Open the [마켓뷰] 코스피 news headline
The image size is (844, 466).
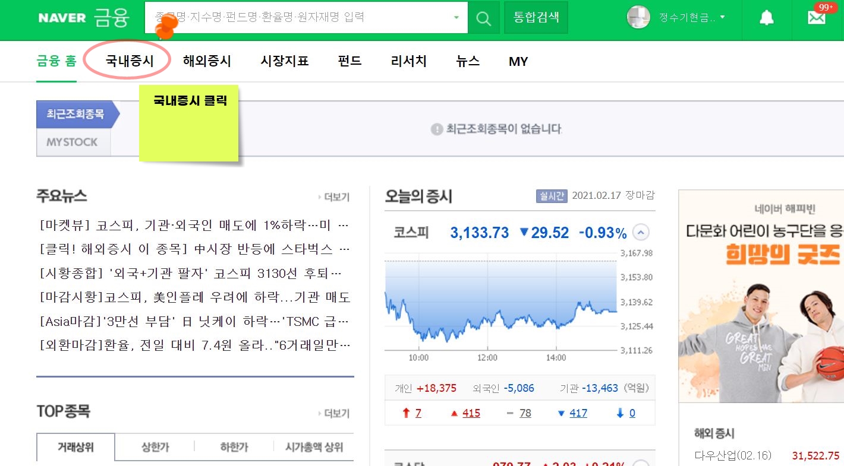pos(194,226)
